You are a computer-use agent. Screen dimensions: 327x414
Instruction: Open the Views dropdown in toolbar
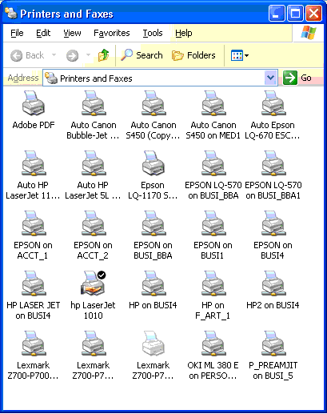coord(239,55)
